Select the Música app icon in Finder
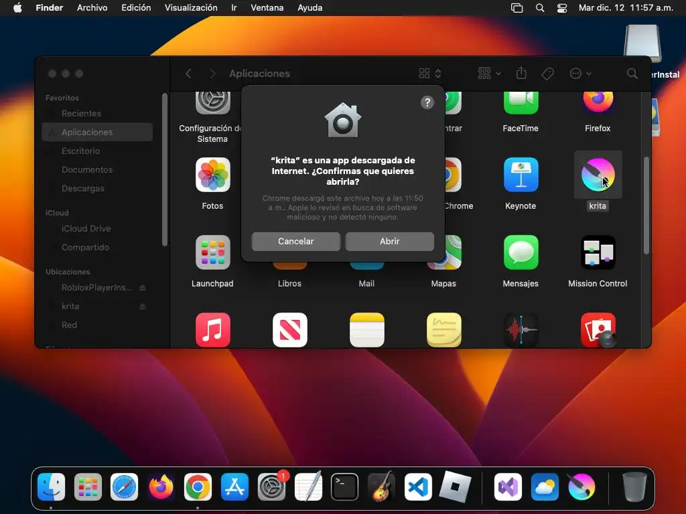 point(212,330)
